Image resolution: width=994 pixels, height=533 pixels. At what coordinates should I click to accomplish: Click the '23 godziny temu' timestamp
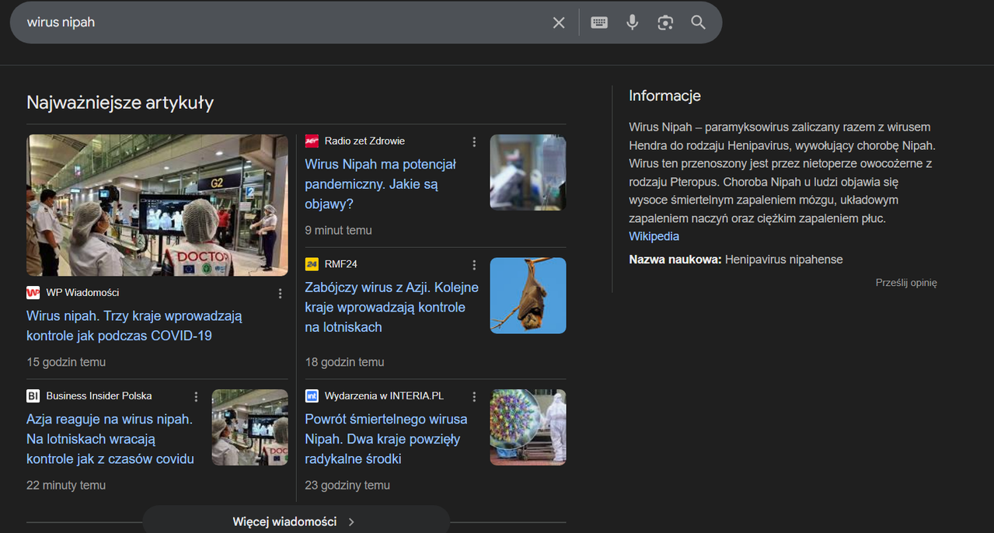coord(347,485)
